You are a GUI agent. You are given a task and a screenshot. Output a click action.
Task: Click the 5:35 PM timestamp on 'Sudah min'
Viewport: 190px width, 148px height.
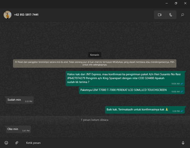(28, 101)
